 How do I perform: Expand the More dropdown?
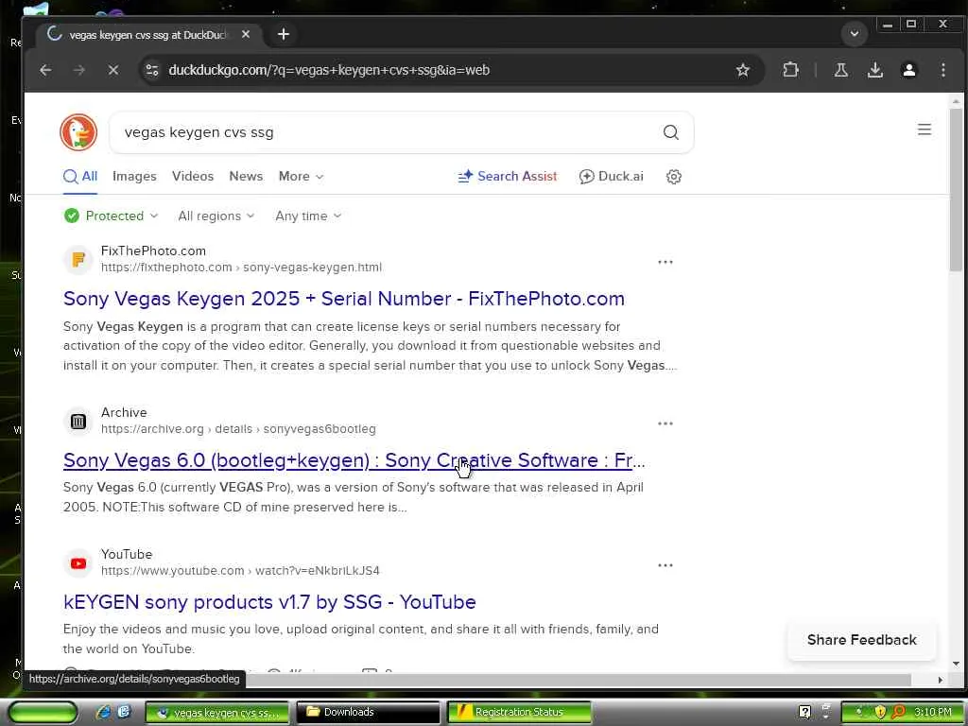[x=301, y=177]
